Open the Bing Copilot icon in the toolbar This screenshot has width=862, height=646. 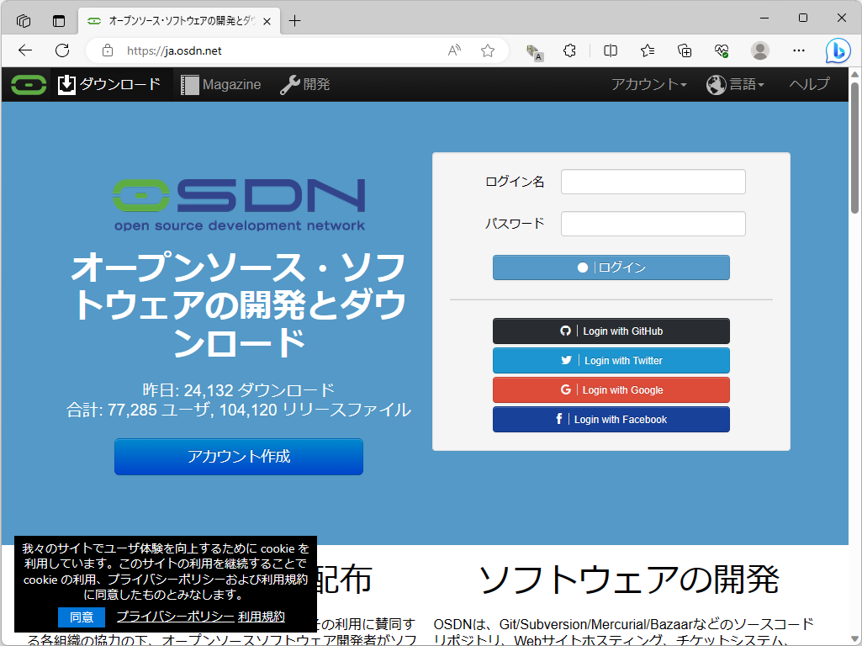click(838, 50)
